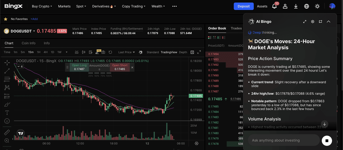The height and width of the screenshot is (150, 343).
Task: Open the Last Price dropdown
Action: click(x=126, y=52)
